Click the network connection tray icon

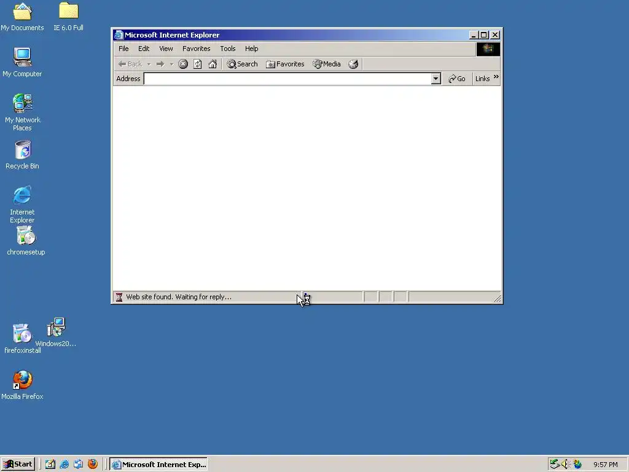[x=555, y=464]
